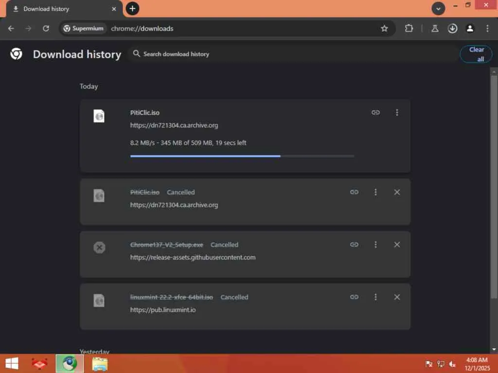Click file icon of cancelled PitiClic.iso
Viewport: 498px width, 373px height.
coord(99,195)
